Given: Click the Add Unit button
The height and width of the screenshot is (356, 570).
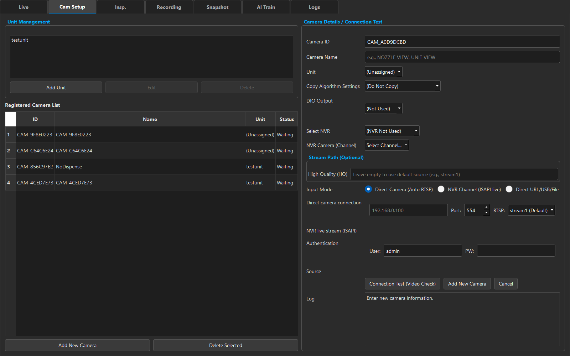Looking at the screenshot, I should pyautogui.click(x=56, y=88).
